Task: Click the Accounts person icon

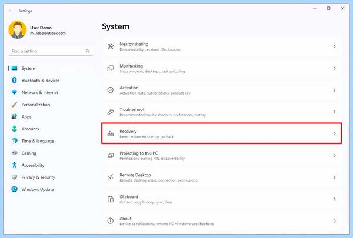Action: pyautogui.click(x=14, y=129)
